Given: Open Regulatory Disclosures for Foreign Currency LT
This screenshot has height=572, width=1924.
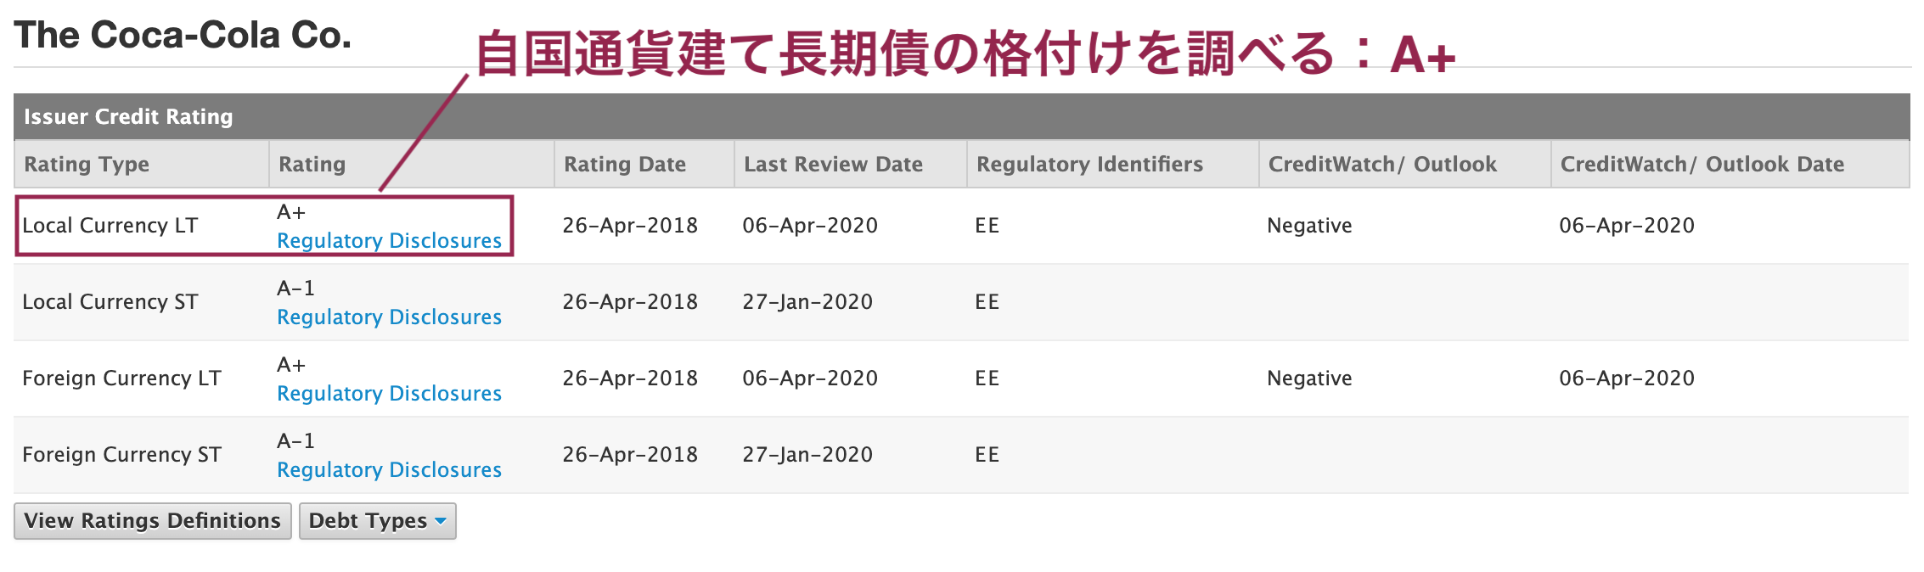Looking at the screenshot, I should click(x=389, y=394).
